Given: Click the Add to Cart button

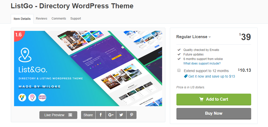Looking at the screenshot, I should click(214, 99).
